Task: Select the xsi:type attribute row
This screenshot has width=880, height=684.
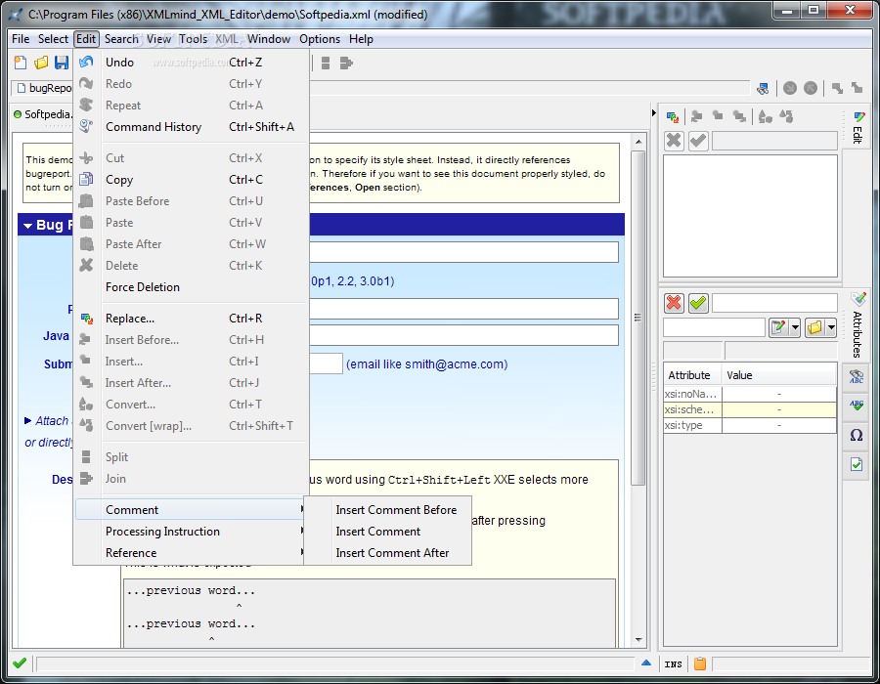Action: pos(750,425)
